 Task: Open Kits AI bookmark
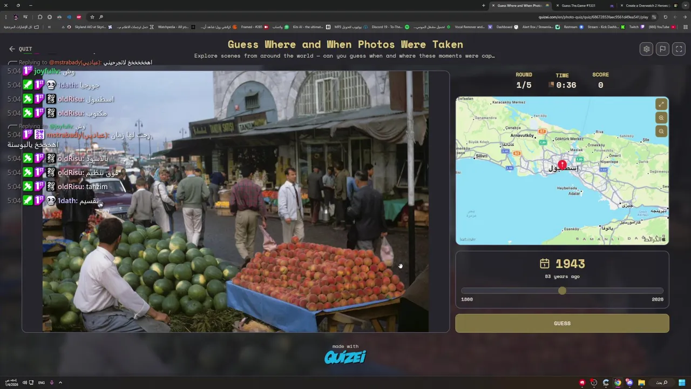(311, 27)
